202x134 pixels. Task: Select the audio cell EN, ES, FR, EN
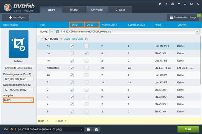click(x=163, y=68)
